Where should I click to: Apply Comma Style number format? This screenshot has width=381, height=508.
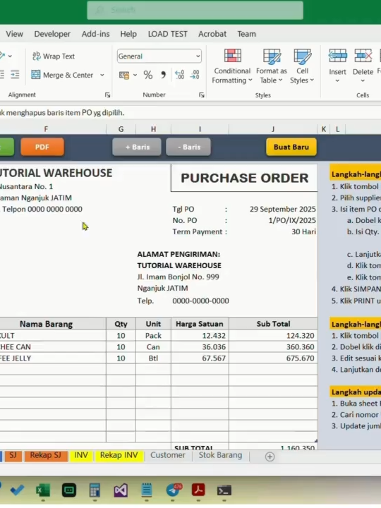(x=163, y=75)
